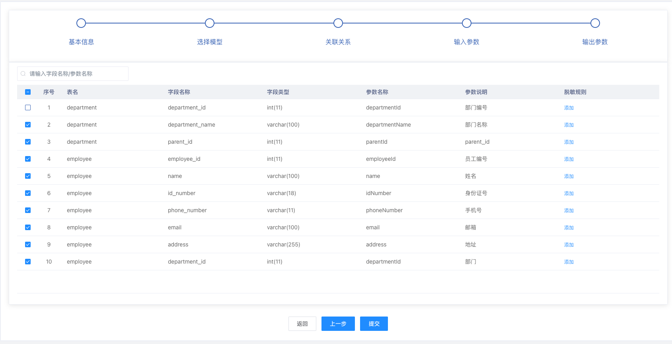This screenshot has height=344, width=672.
Task: Uncheck the row 10 employee department_id checkbox
Action: pyautogui.click(x=28, y=262)
